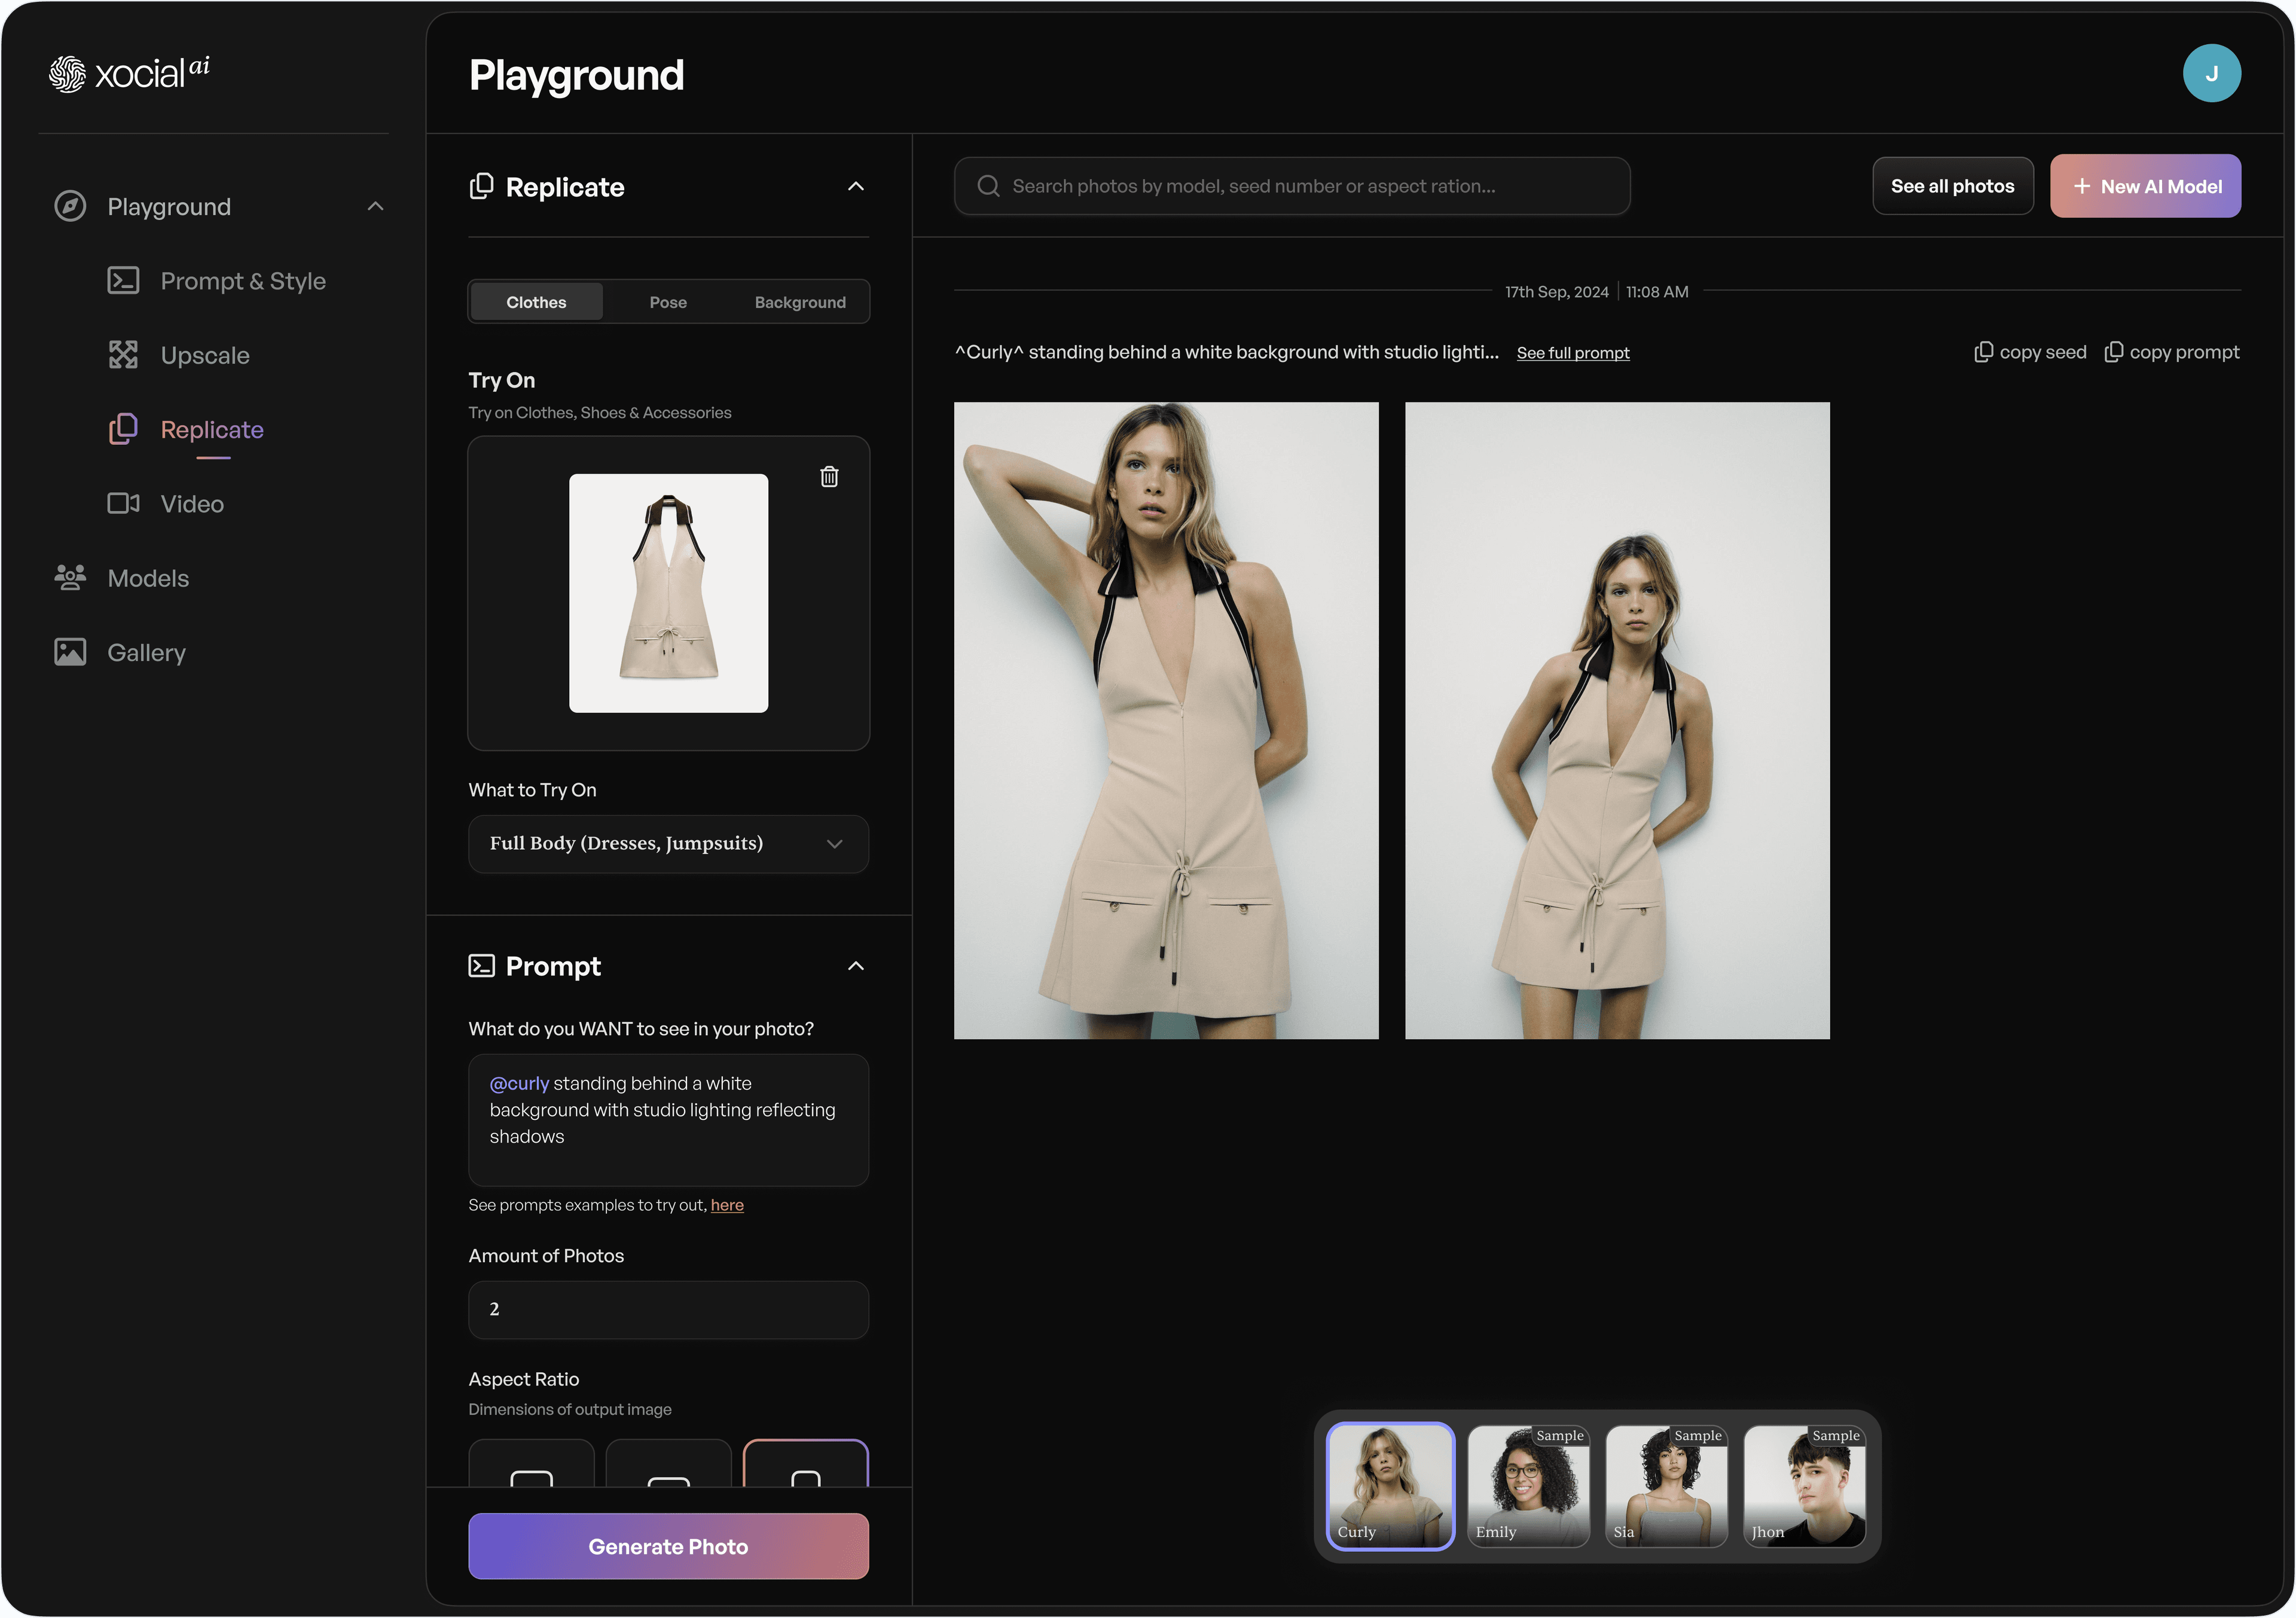The width and height of the screenshot is (2296, 1618).
Task: Click the Amount of Photos field
Action: click(668, 1310)
